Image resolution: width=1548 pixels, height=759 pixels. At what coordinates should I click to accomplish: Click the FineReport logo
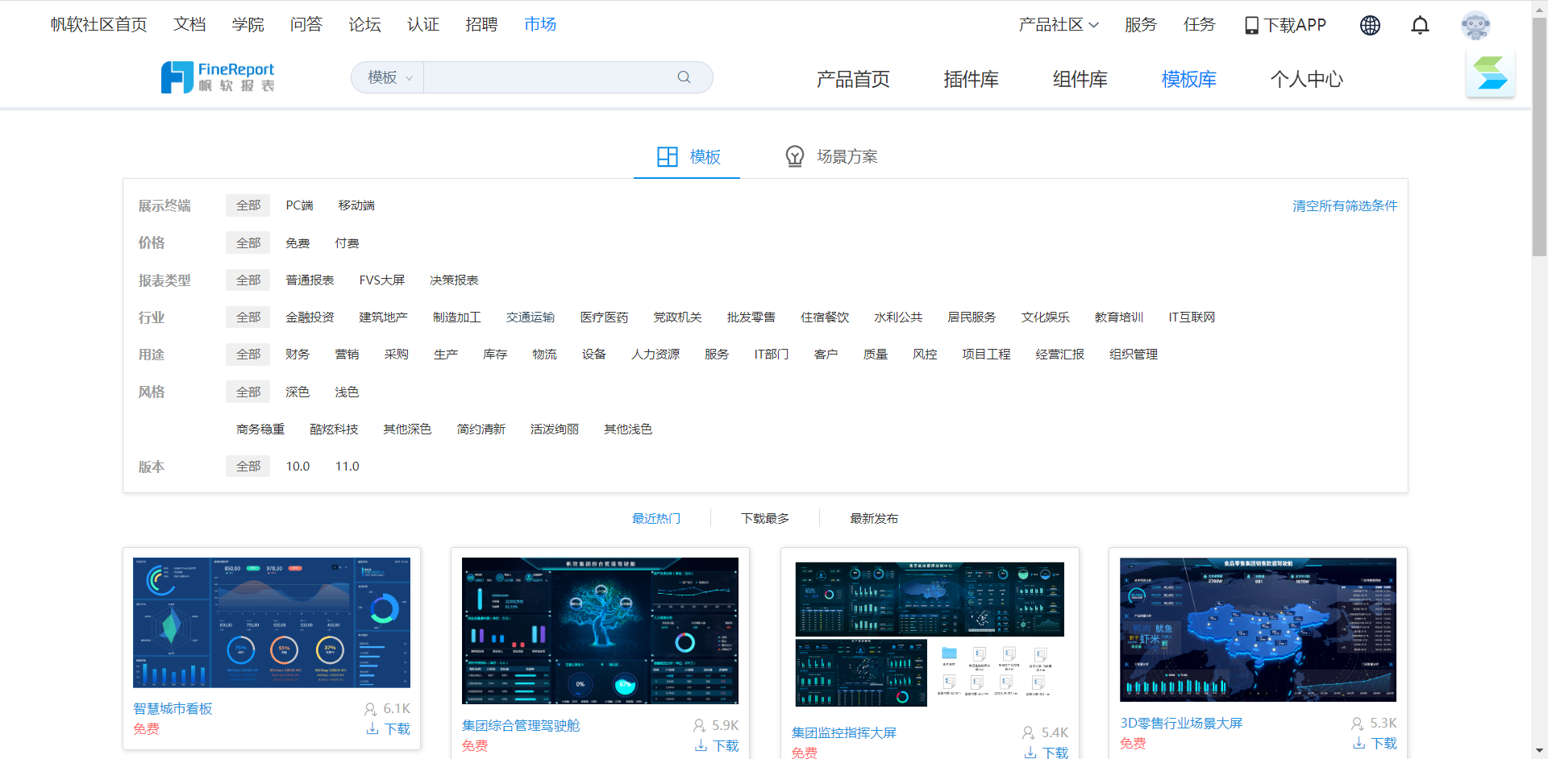point(218,77)
